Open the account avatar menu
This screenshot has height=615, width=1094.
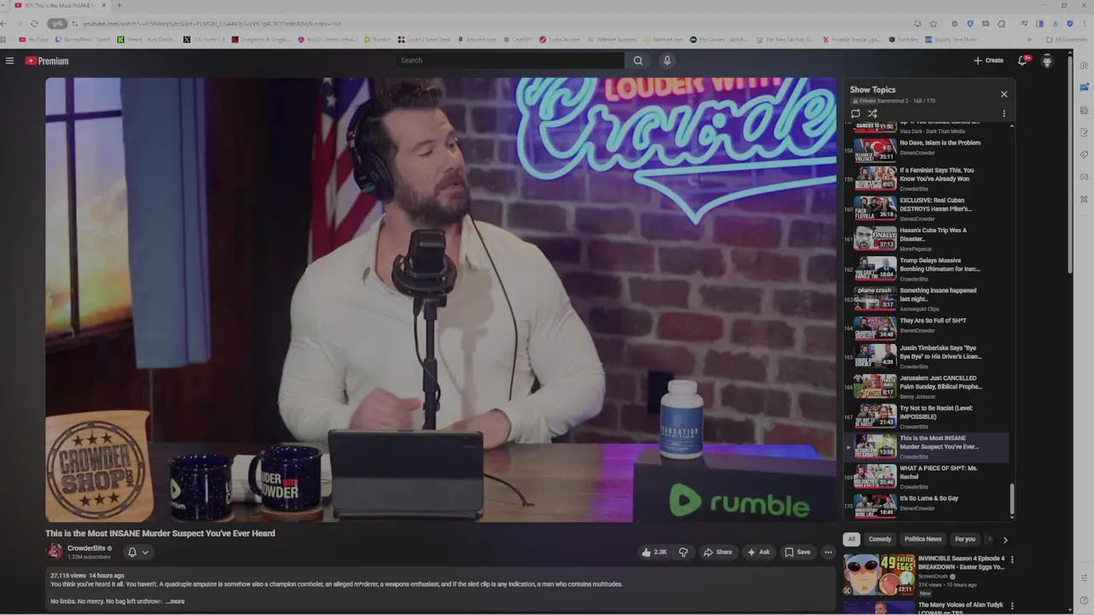pos(1047,61)
